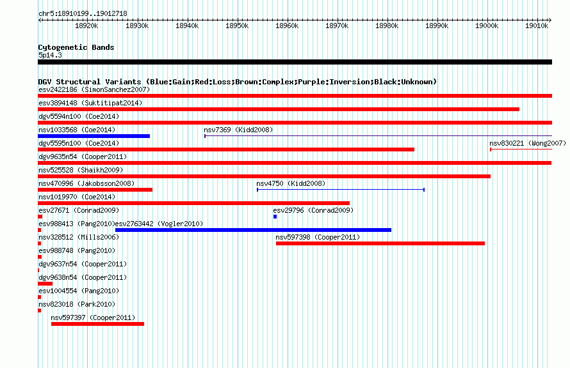Open variant dgv9638n54 (Cooper2011) label
The image size is (570, 368).
(x=83, y=277)
